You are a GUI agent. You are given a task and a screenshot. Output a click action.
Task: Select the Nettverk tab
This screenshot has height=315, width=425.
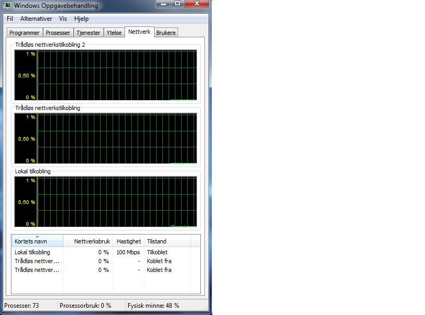[x=139, y=32]
